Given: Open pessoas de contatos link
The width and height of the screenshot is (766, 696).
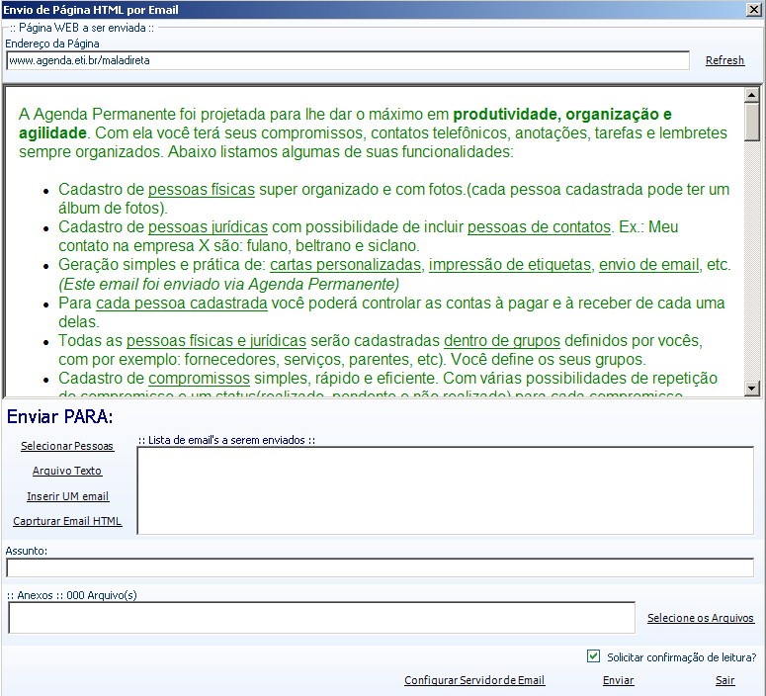Looking at the screenshot, I should 539,227.
